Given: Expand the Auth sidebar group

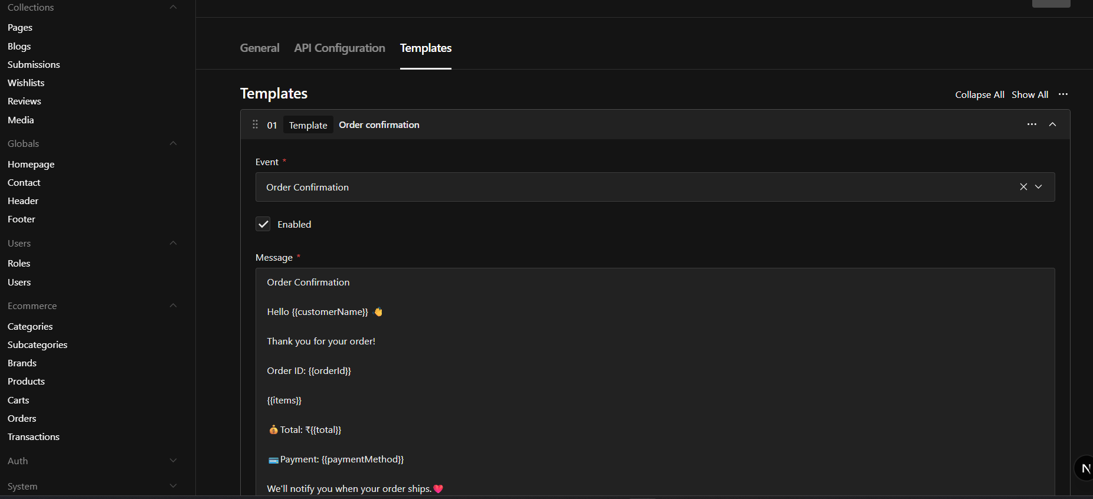Looking at the screenshot, I should [173, 461].
